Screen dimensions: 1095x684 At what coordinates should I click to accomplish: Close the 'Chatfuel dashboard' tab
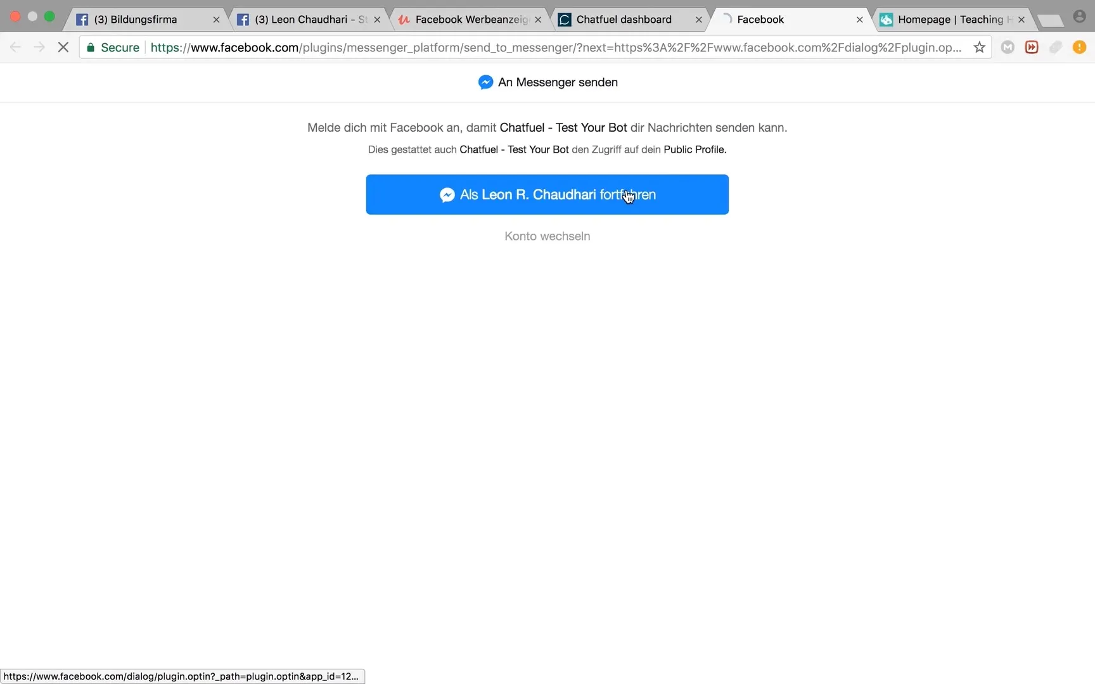(699, 20)
